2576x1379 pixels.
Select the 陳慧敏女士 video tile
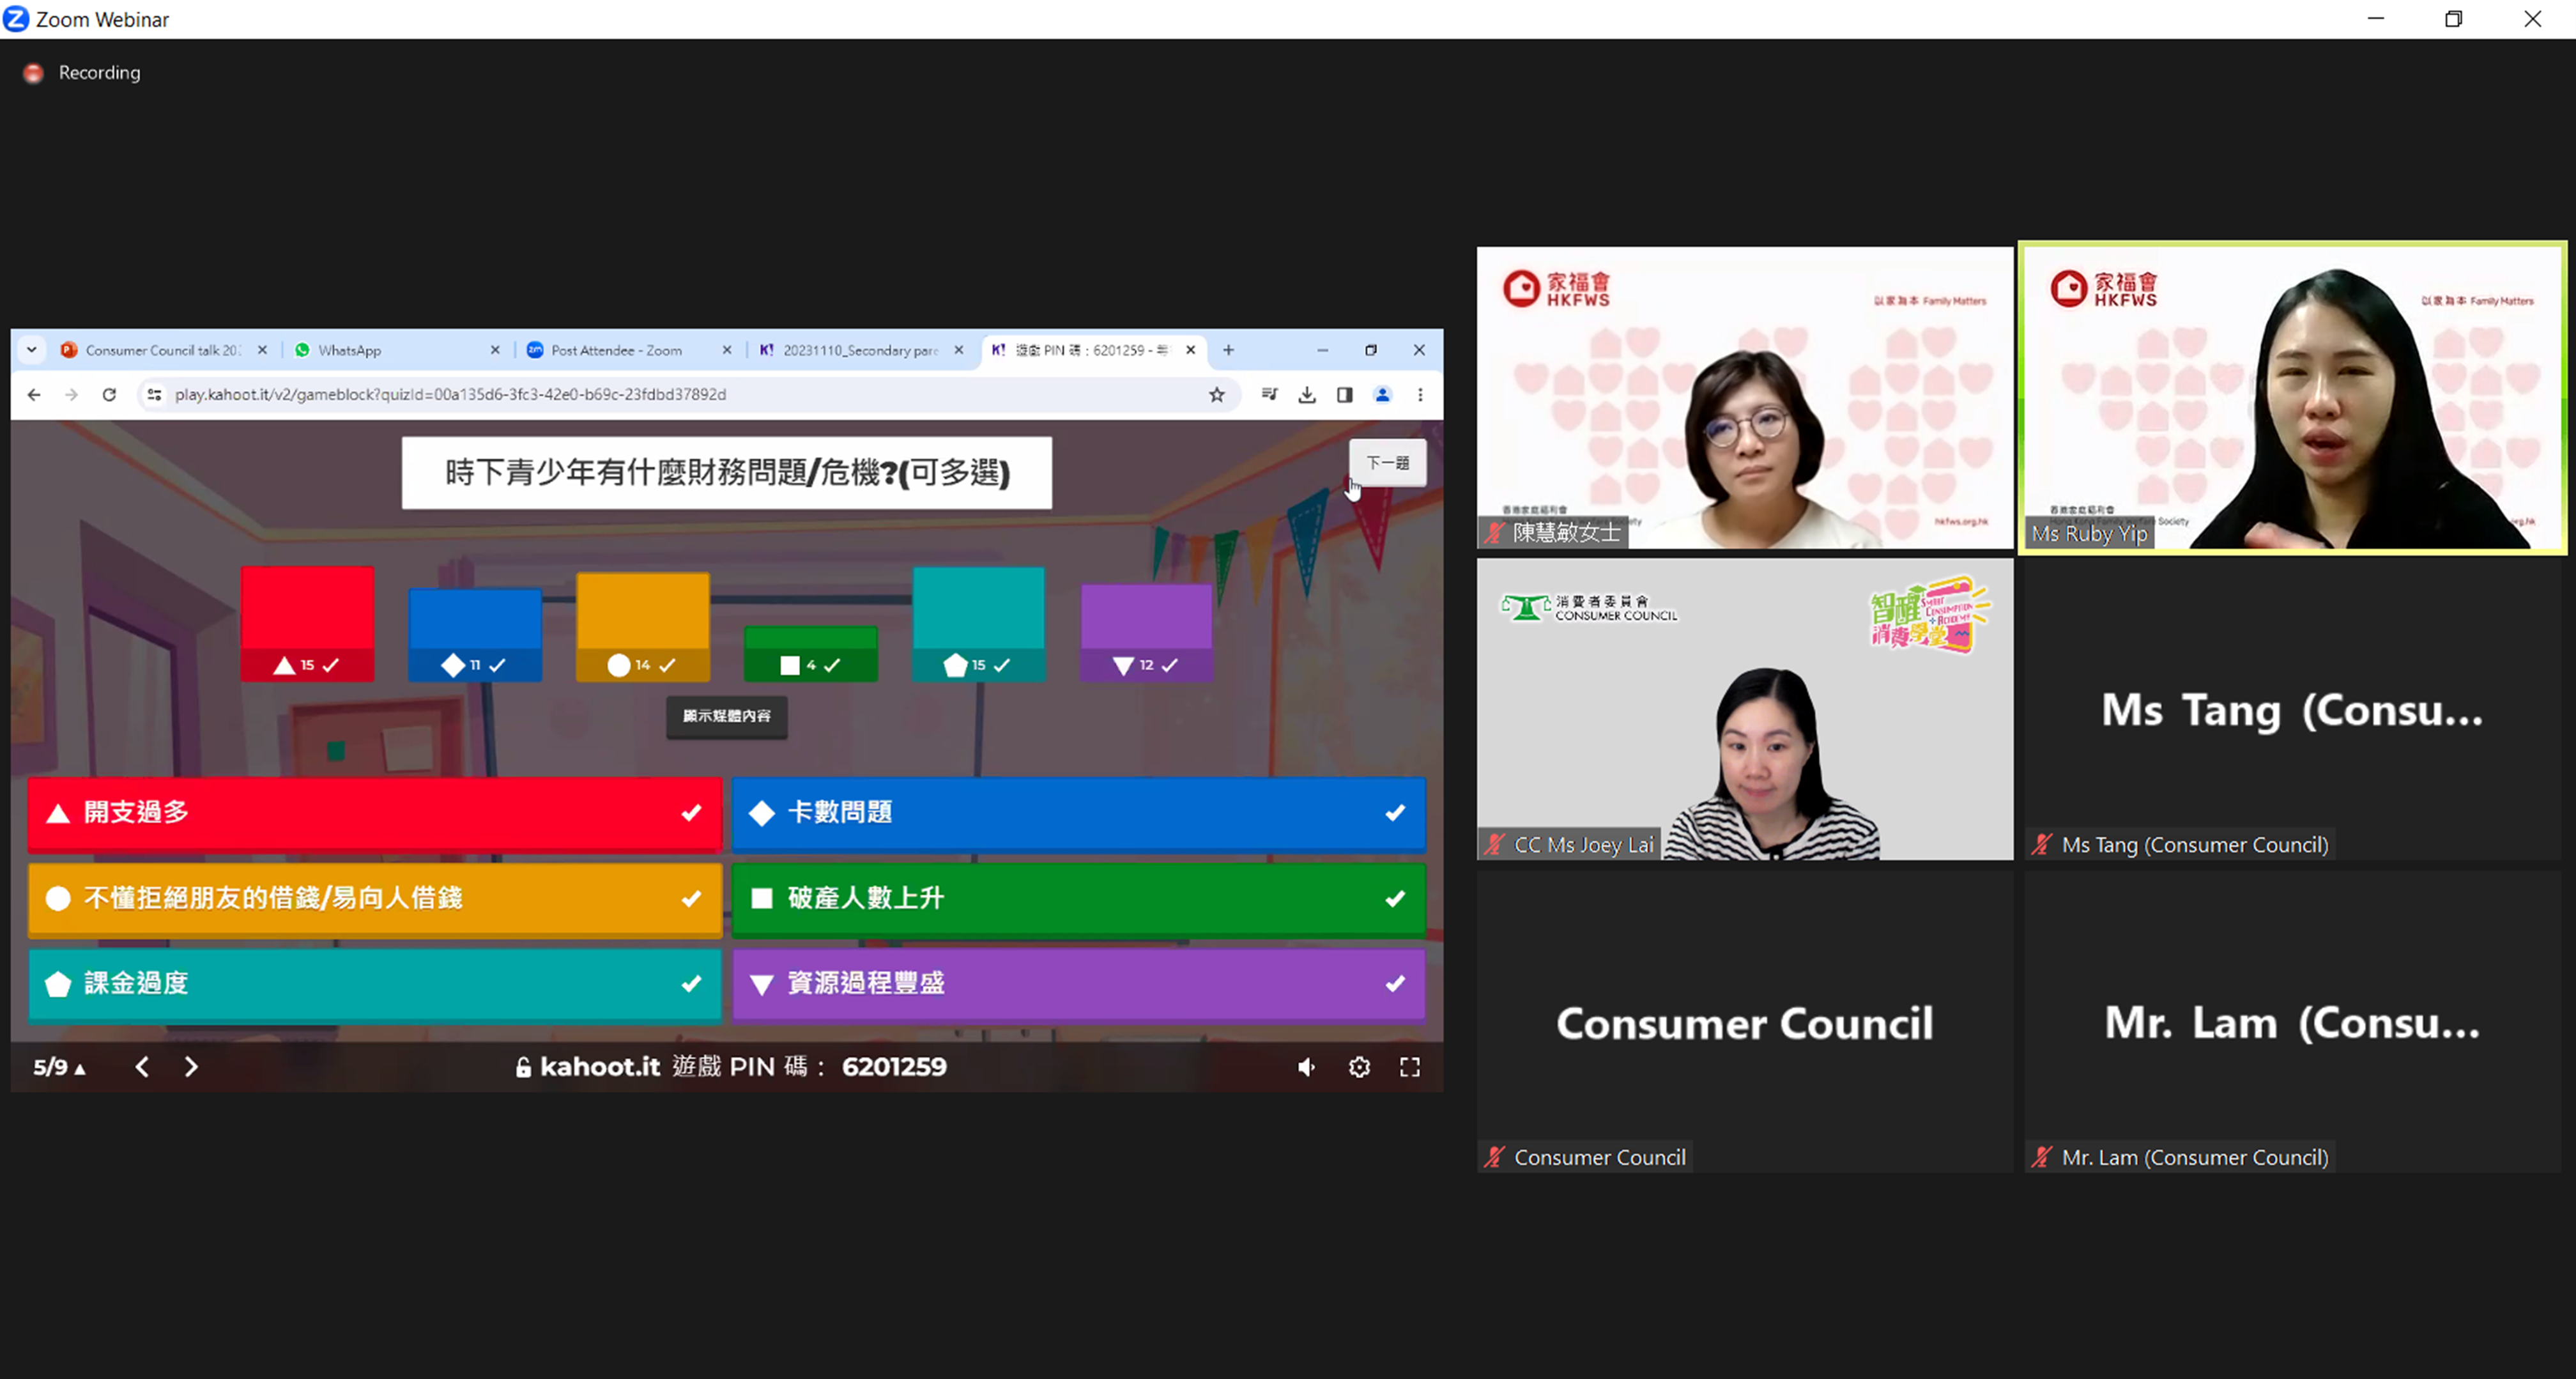point(1745,398)
